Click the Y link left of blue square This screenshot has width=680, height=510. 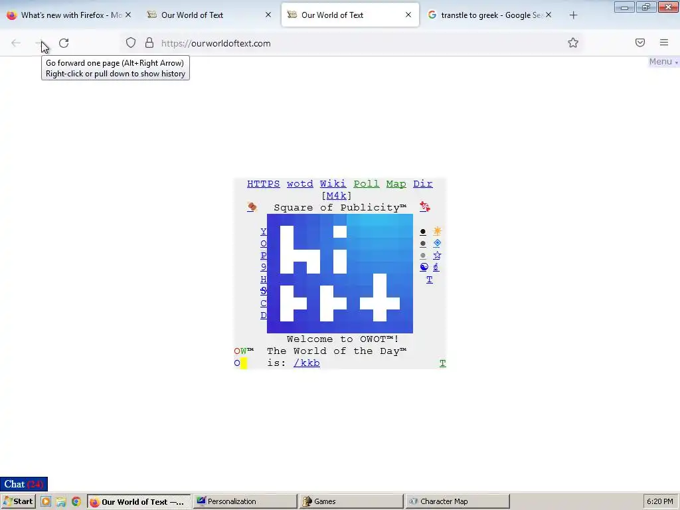264,232
